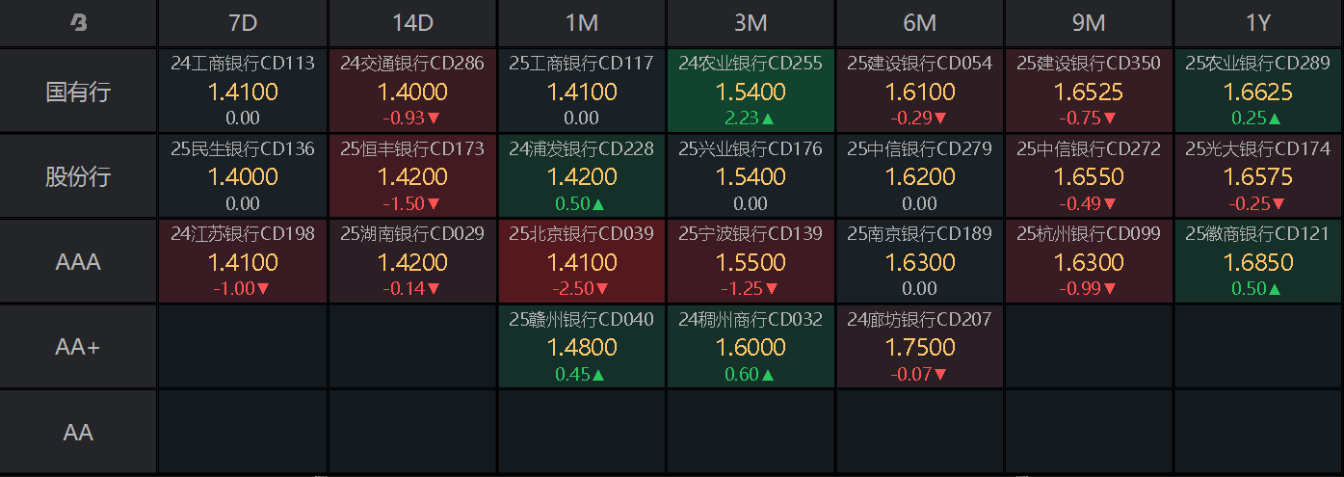This screenshot has width=1344, height=477.
Task: Click the green up arrow next to 0.60
Action: 769,374
